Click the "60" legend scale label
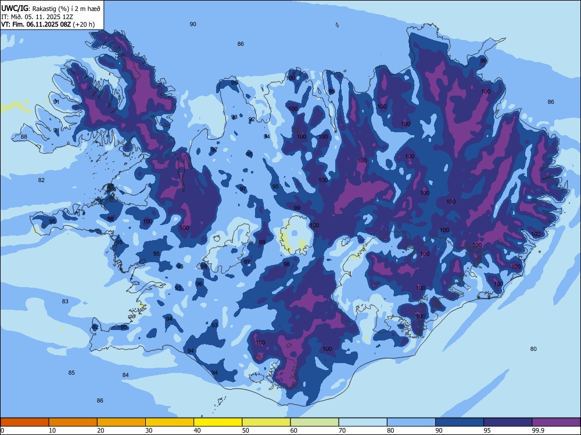The image size is (581, 435). point(294,430)
